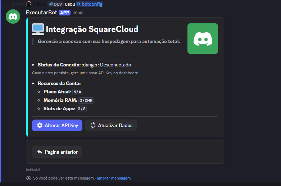This screenshot has width=281, height=186.
Task: Click the Memória RAM label
Action: (60, 100)
